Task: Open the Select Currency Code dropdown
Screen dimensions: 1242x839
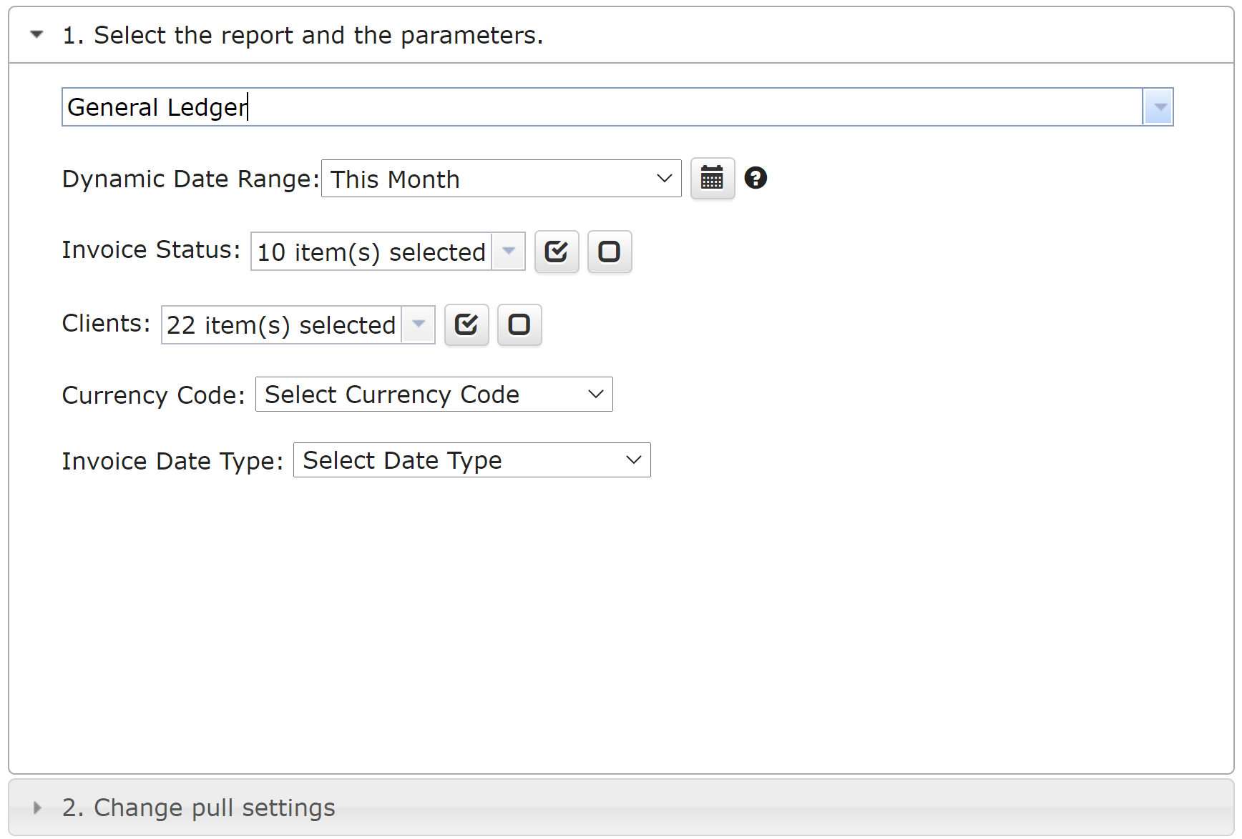Action: [434, 394]
